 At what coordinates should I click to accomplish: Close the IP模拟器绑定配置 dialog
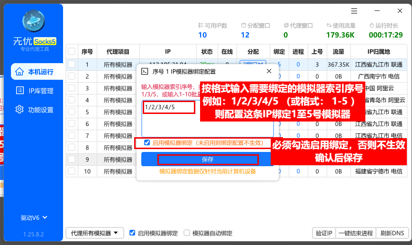coord(269,71)
